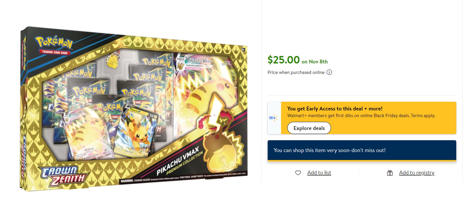The image size is (473, 216).
Task: Click the heart icon beside Add to list
Action: click(x=298, y=173)
